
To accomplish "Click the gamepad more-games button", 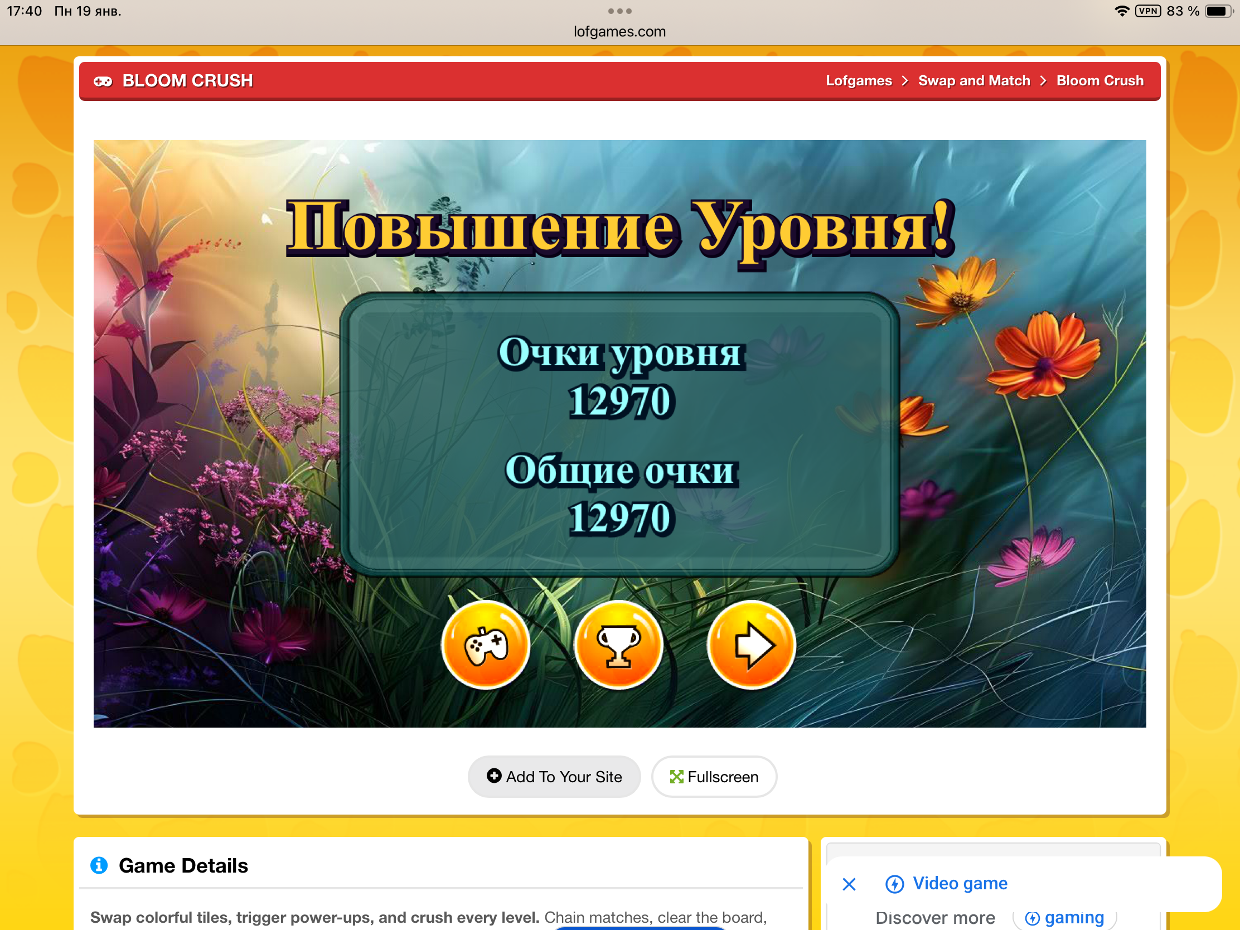I will [x=486, y=645].
